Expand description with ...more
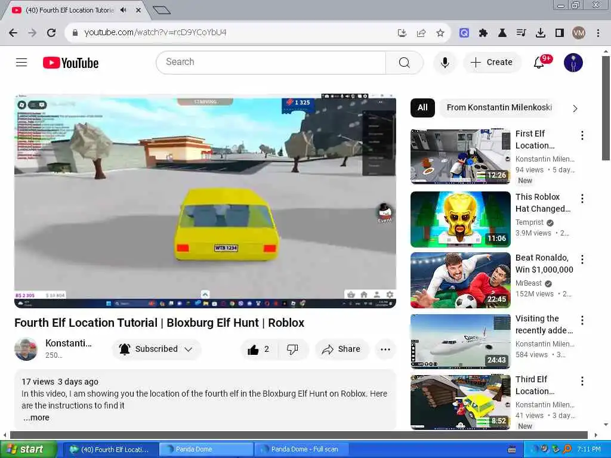This screenshot has height=458, width=611. point(36,417)
